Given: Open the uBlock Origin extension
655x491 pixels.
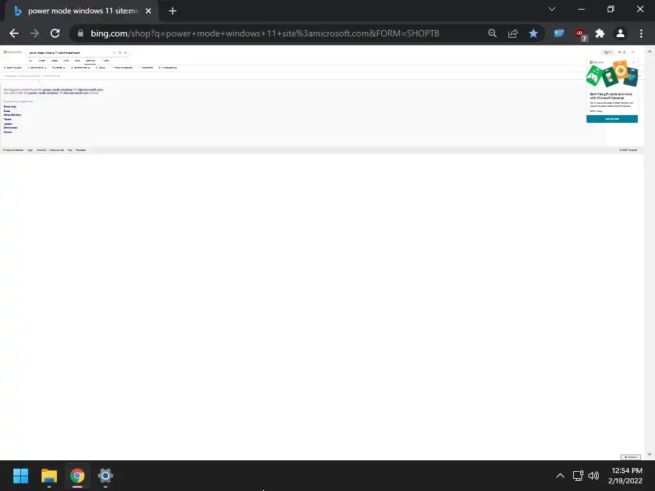Looking at the screenshot, I should (x=580, y=35).
